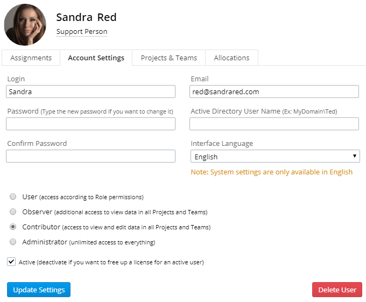This screenshot has width=366, height=302.
Task: Click the Sandra Red name heading
Action: point(86,17)
